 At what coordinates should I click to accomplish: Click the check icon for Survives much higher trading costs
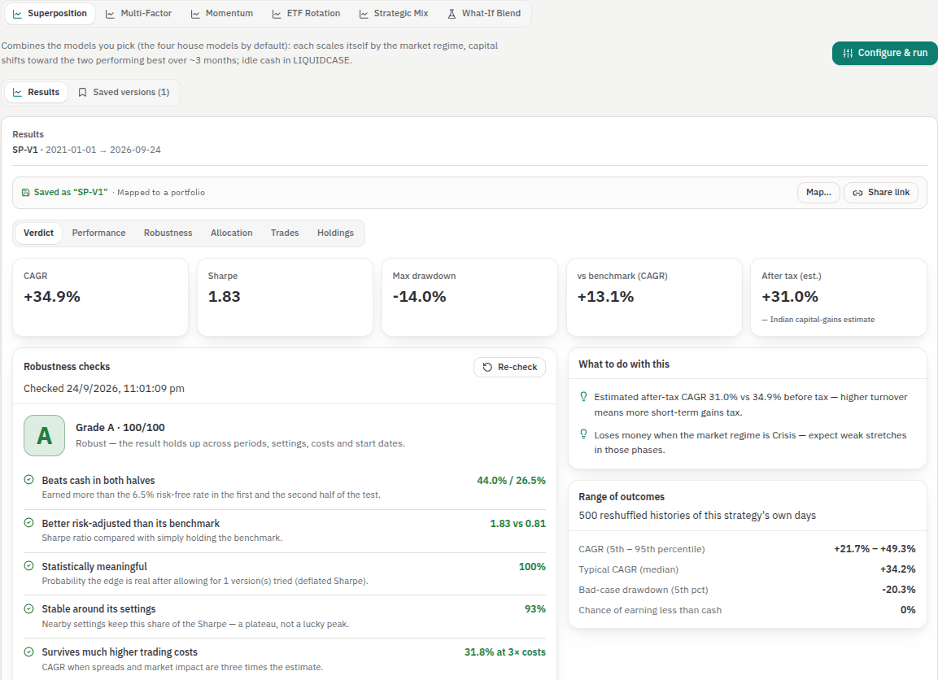[28, 652]
